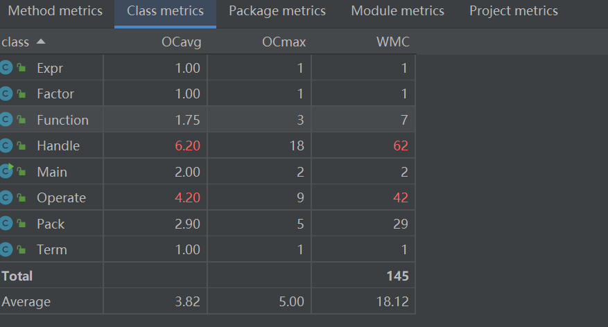Toggle sort arrow on class column

(41, 42)
